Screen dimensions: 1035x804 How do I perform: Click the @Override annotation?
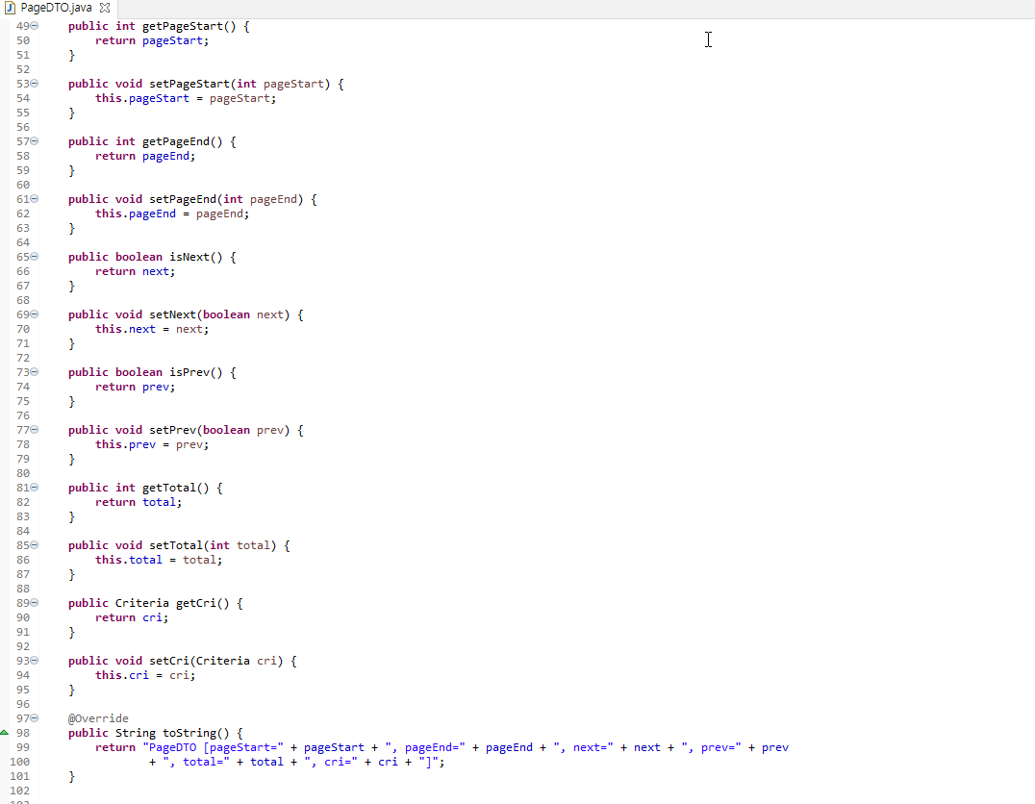pyautogui.click(x=98, y=718)
